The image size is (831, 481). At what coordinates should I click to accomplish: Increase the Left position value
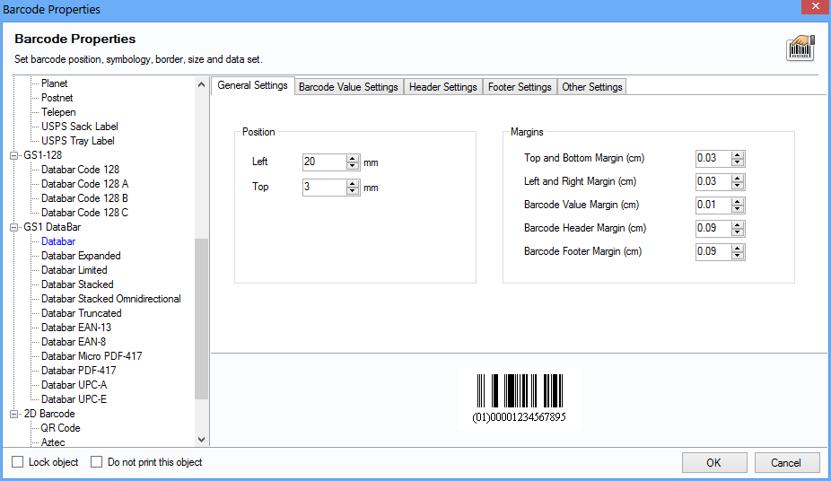tap(353, 159)
